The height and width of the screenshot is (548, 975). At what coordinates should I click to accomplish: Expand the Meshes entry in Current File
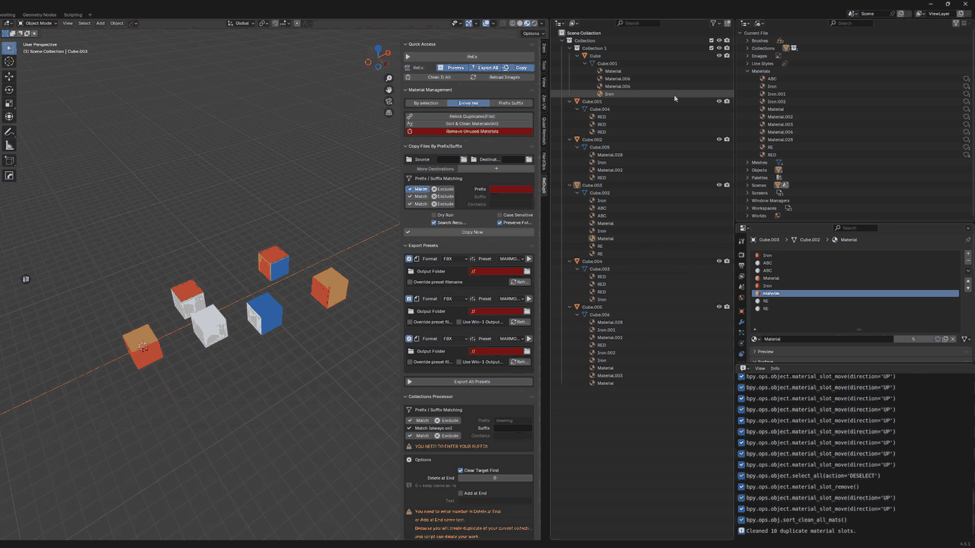click(747, 162)
